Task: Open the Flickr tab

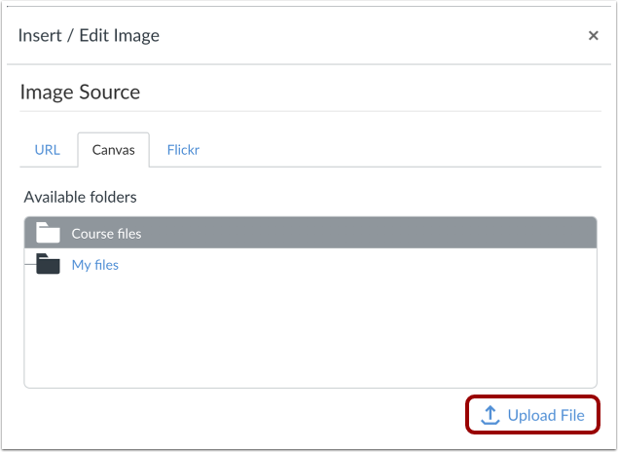Action: 183,150
